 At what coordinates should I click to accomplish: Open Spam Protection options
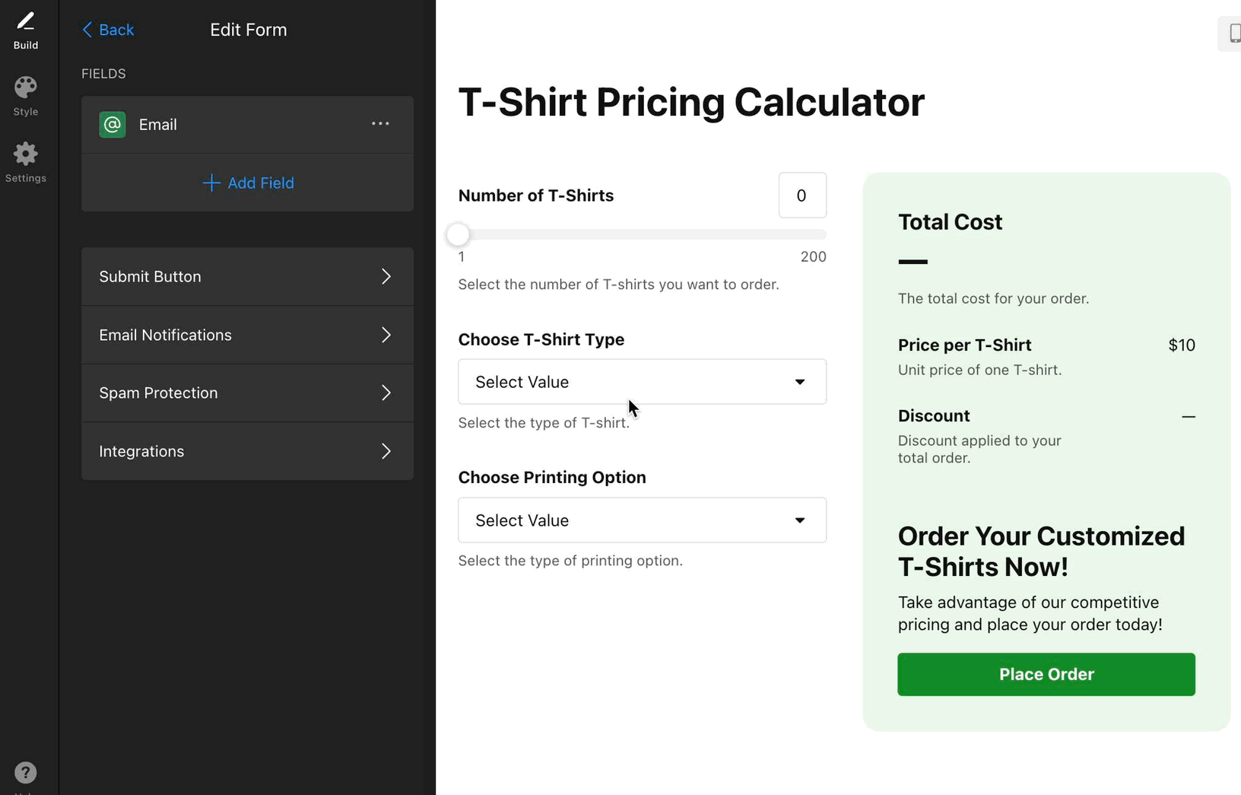point(247,393)
